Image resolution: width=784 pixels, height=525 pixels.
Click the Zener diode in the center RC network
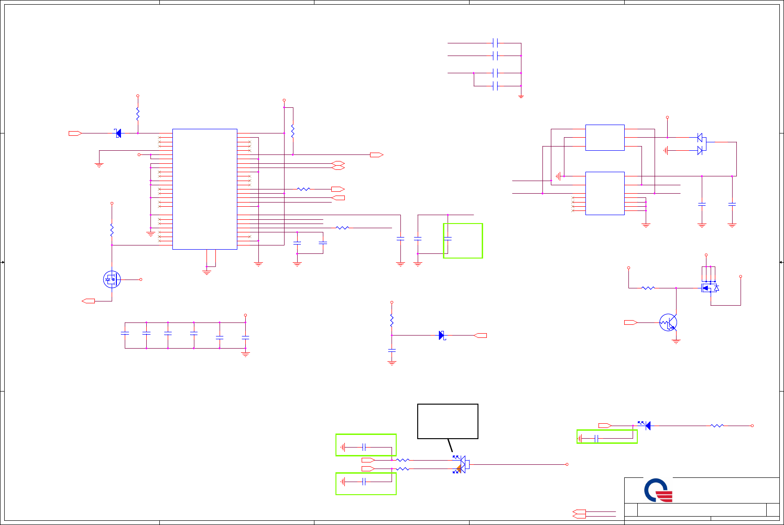442,335
